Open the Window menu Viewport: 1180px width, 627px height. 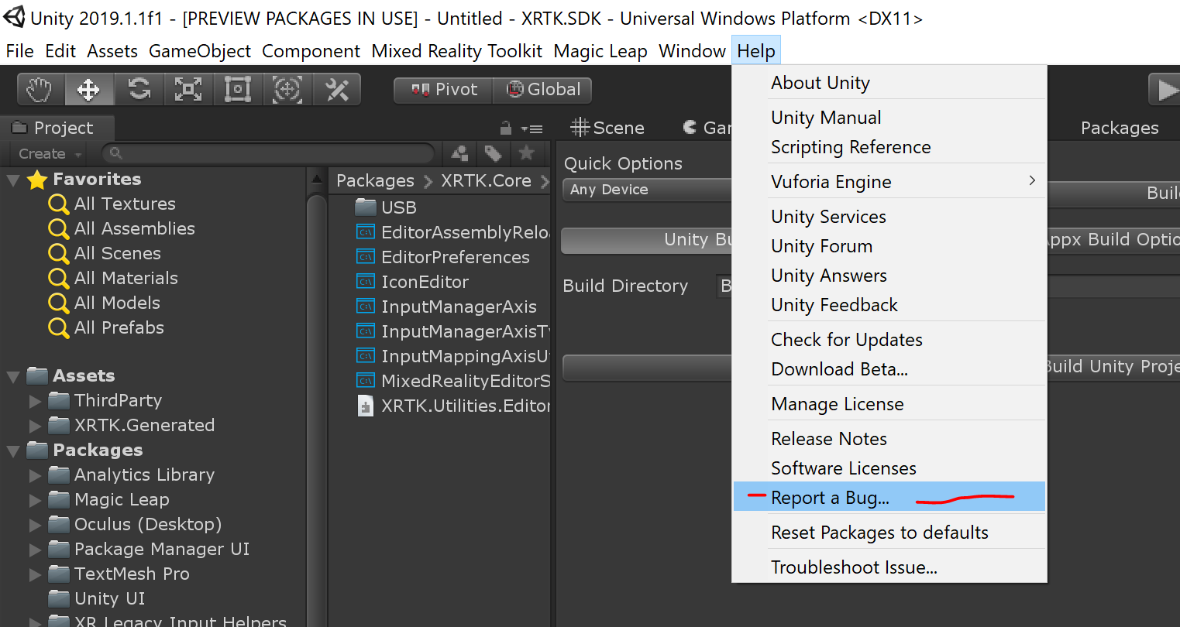pyautogui.click(x=692, y=51)
